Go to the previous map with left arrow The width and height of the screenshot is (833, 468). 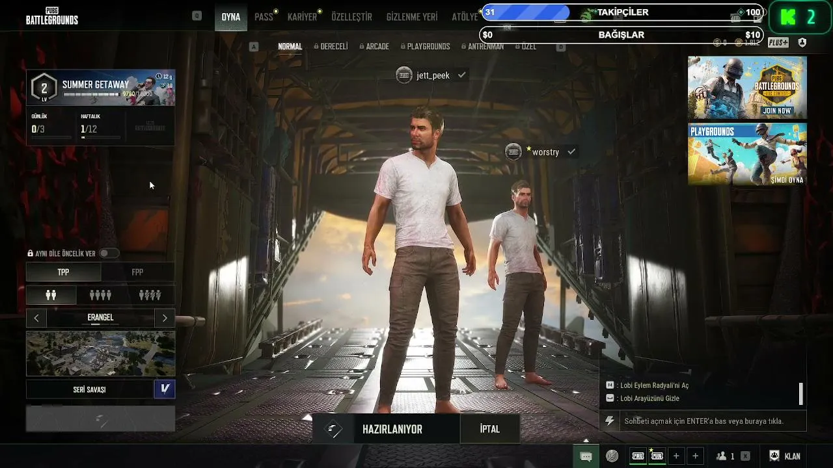point(36,318)
